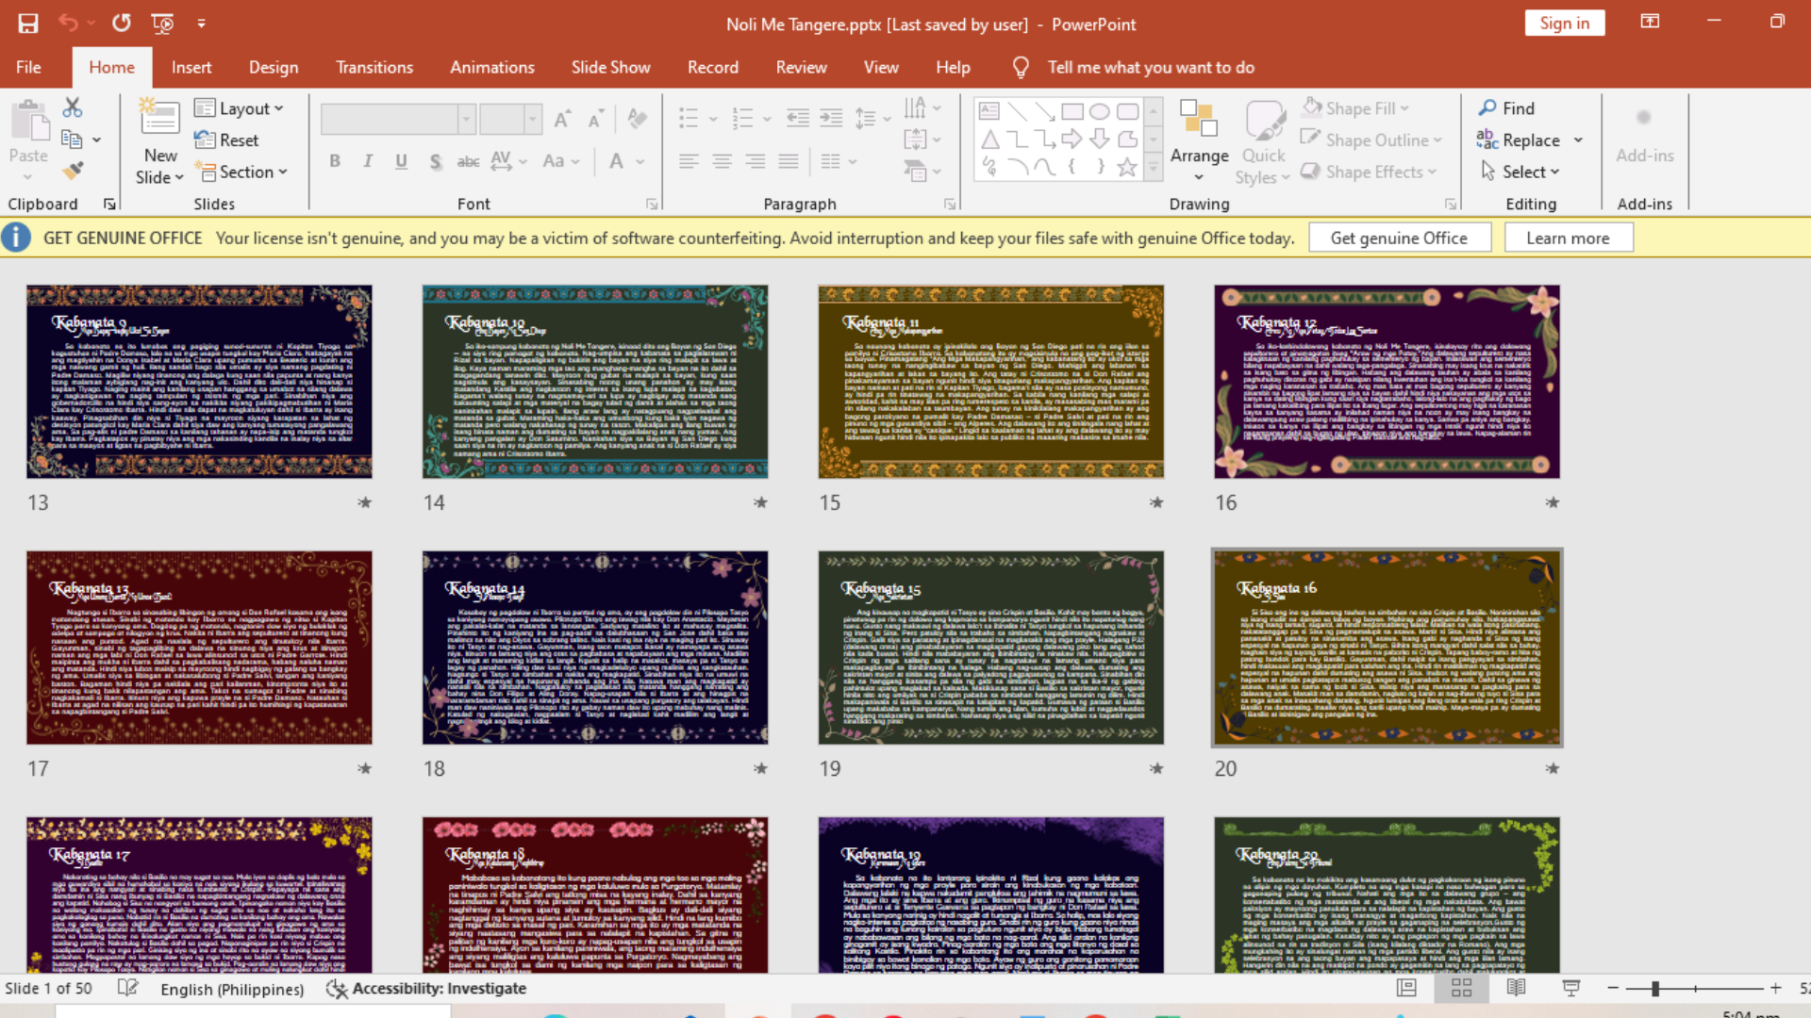Start Slide Show from status bar icon
Screen dimensions: 1811x1018
[1570, 988]
